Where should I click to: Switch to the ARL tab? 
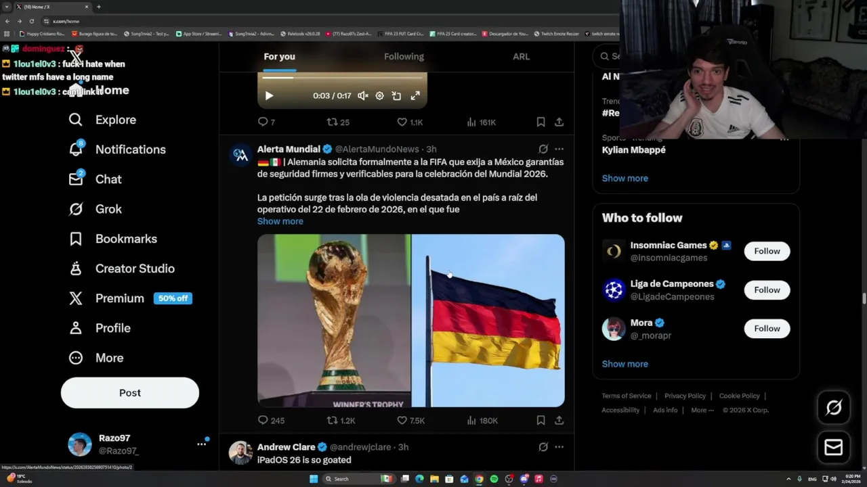(x=521, y=57)
